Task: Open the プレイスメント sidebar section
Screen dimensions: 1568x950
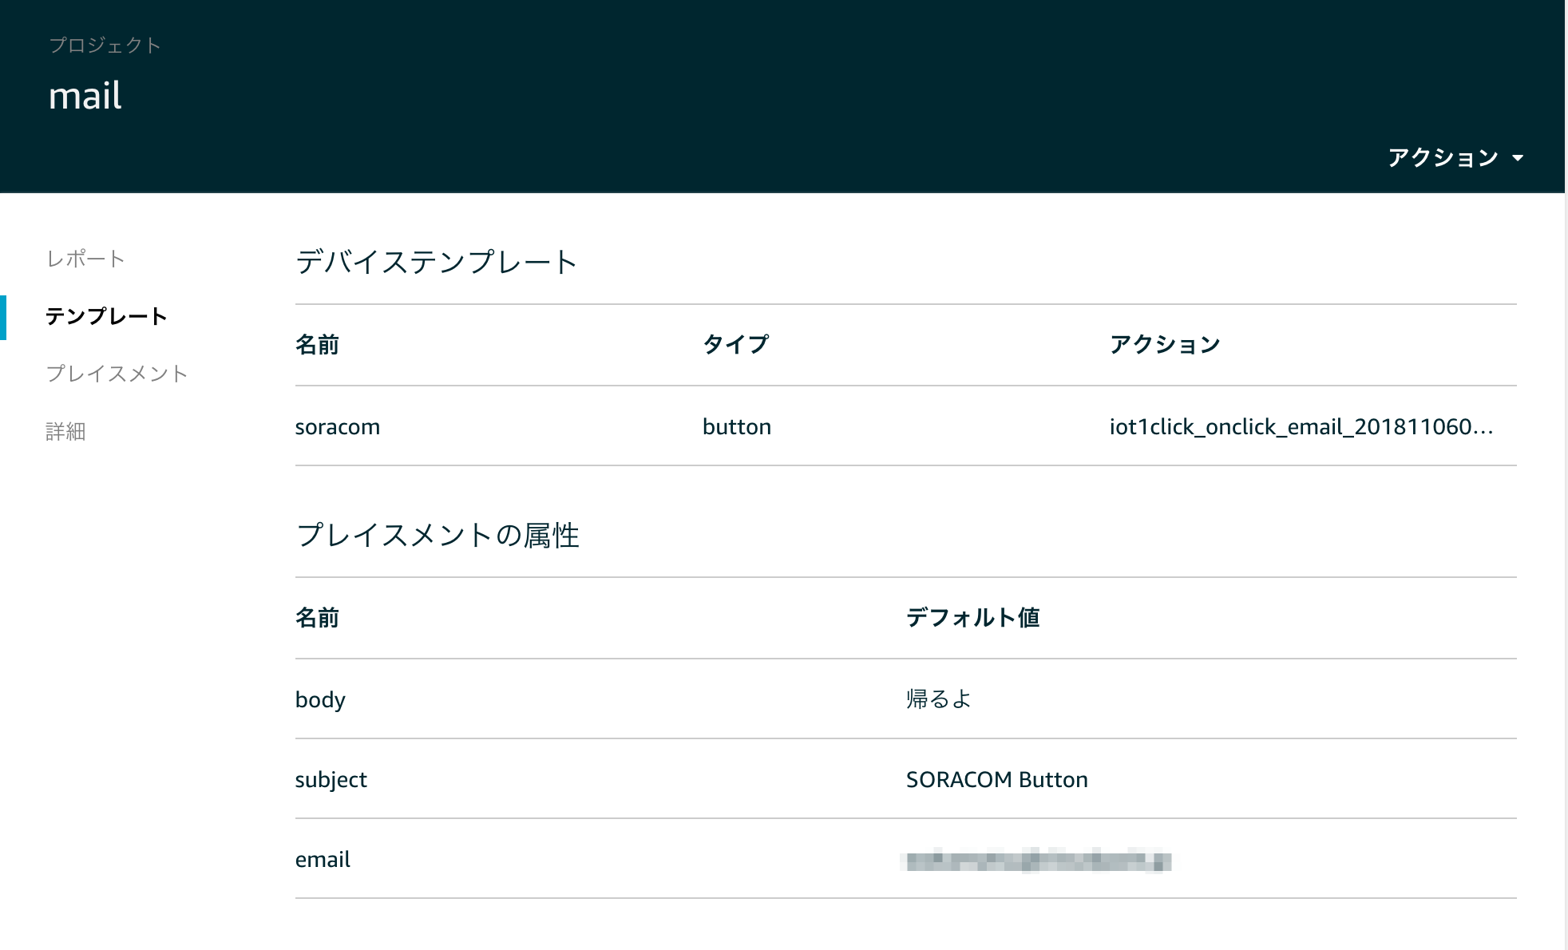Action: pyautogui.click(x=117, y=373)
